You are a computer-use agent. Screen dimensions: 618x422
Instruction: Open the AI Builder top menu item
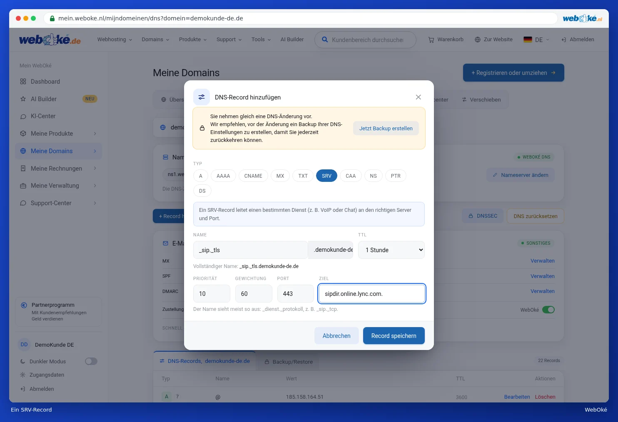pos(292,40)
